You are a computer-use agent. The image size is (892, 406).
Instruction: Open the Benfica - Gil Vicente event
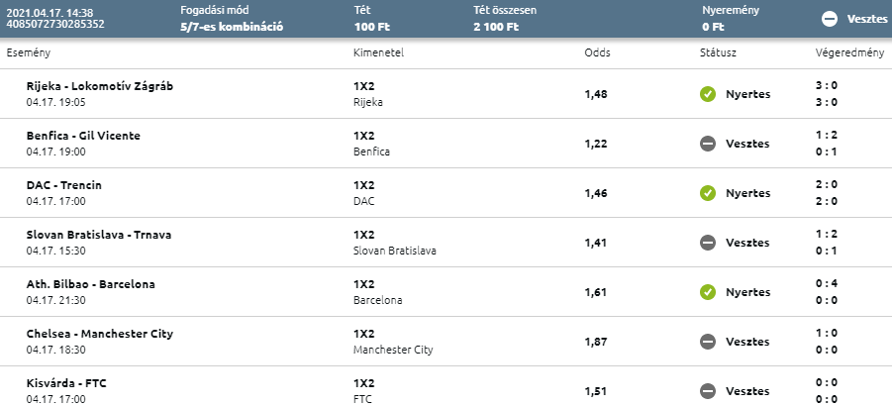pyautogui.click(x=83, y=136)
